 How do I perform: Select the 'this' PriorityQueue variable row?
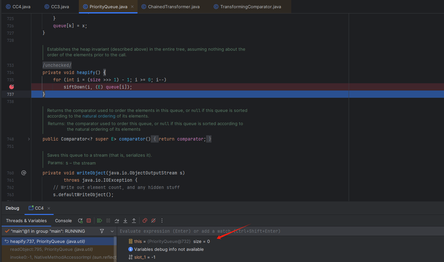[x=280, y=241]
